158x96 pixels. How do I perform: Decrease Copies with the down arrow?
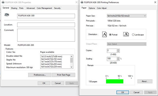click(118, 52)
